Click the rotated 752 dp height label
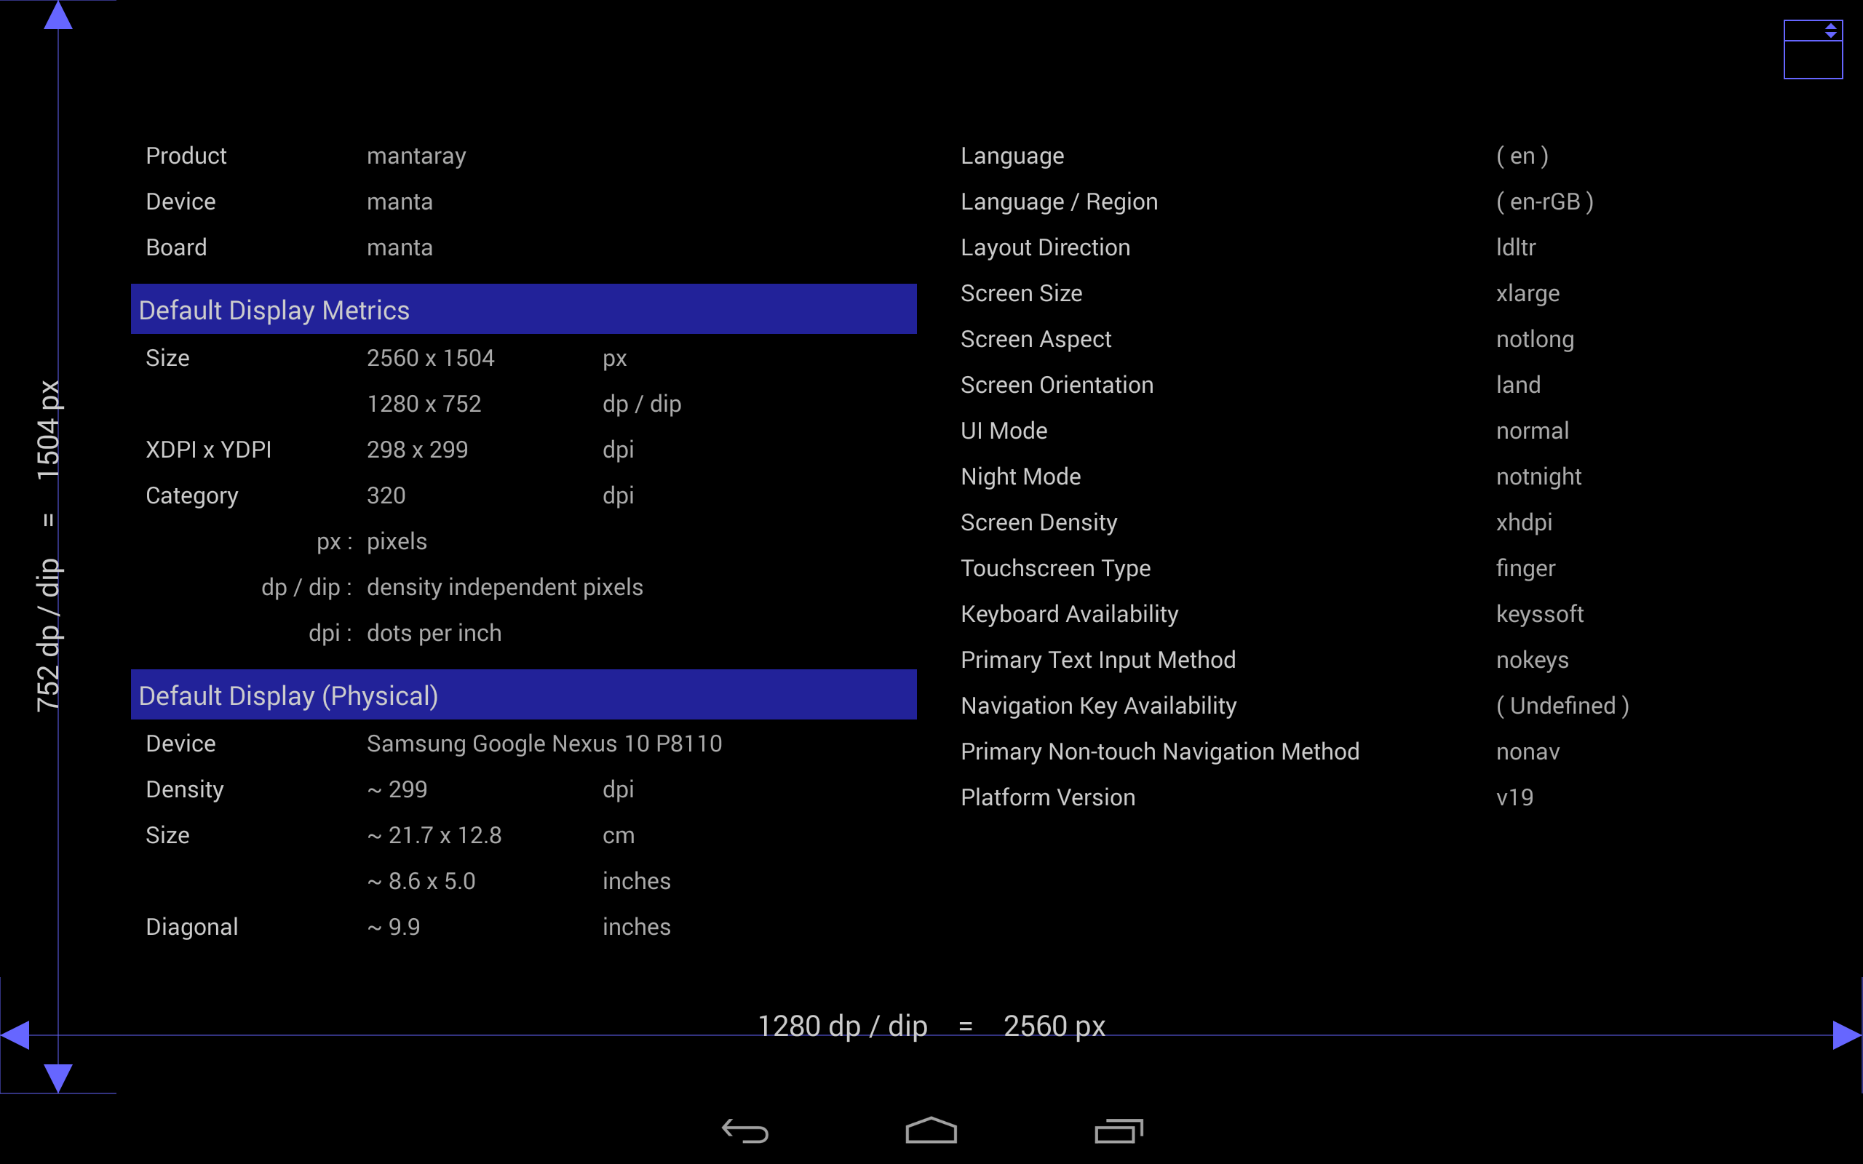This screenshot has height=1164, width=1863. 48,634
